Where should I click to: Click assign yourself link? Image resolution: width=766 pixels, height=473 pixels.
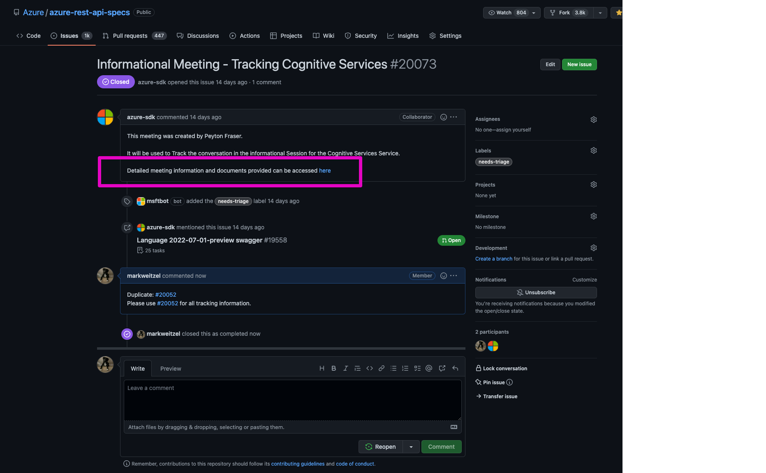coord(513,130)
